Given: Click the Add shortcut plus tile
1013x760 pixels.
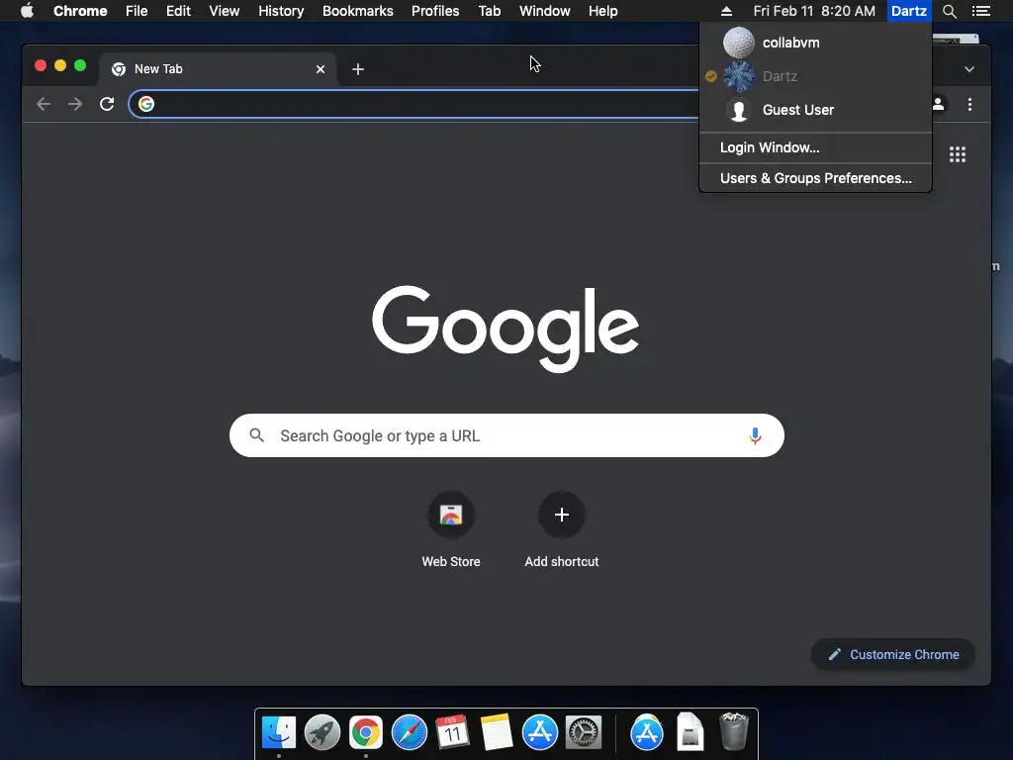Looking at the screenshot, I should tap(562, 515).
